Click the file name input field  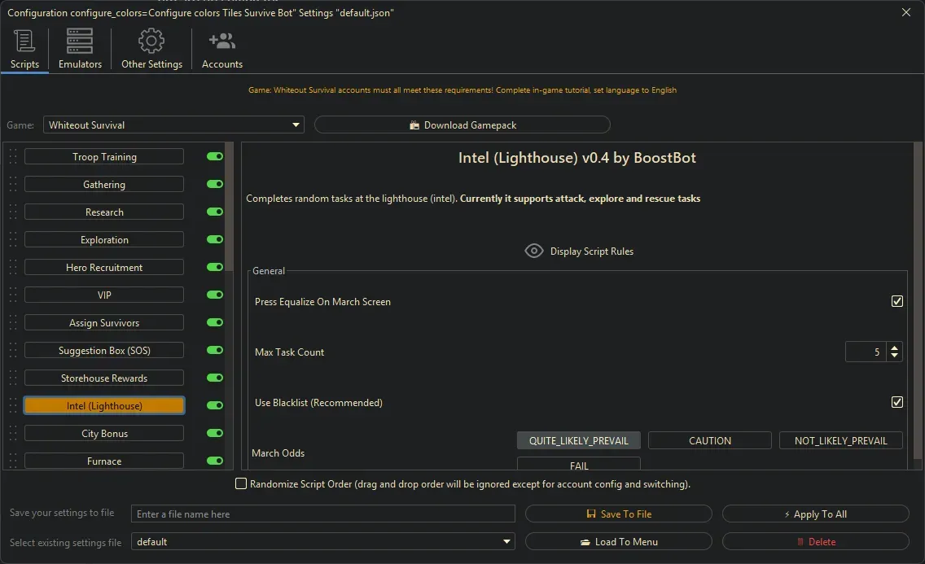click(323, 514)
